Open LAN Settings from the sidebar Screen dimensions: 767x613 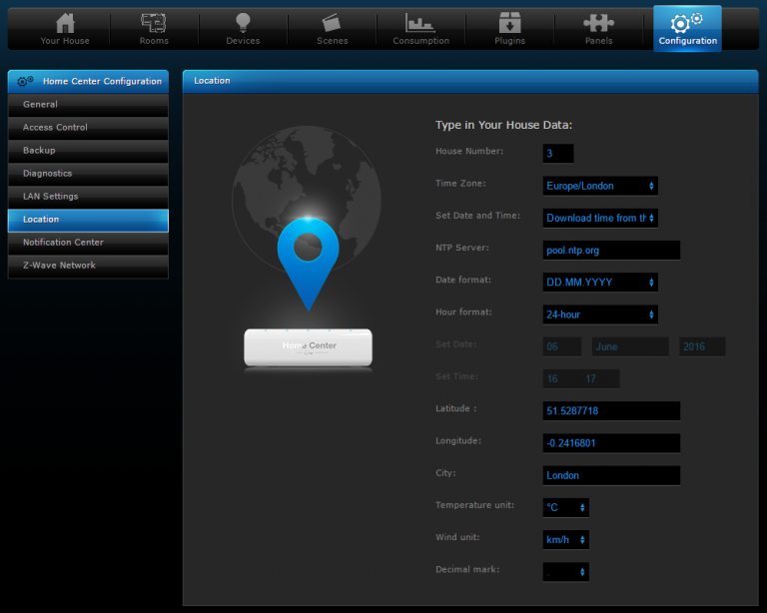point(88,197)
